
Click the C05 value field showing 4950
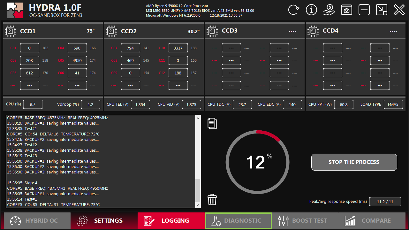click(77, 60)
